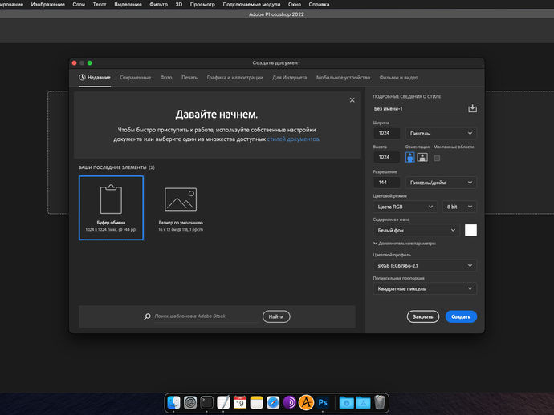Open the Окно menu

coord(295,4)
